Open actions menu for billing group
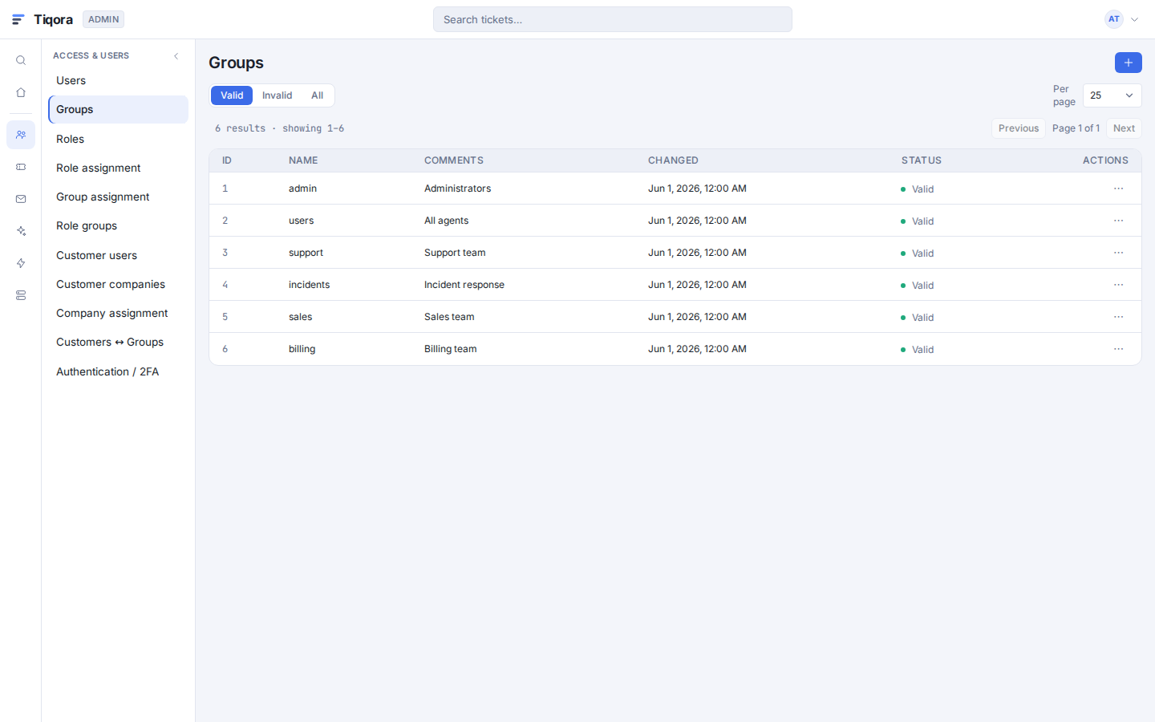 [1118, 349]
